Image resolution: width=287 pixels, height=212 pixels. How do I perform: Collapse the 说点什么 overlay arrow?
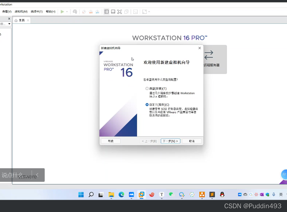[x=37, y=175]
